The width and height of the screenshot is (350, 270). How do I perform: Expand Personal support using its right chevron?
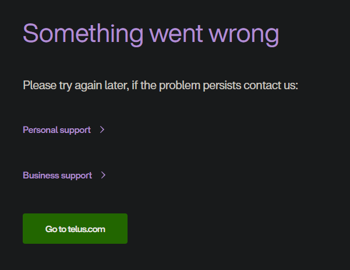[102, 130]
